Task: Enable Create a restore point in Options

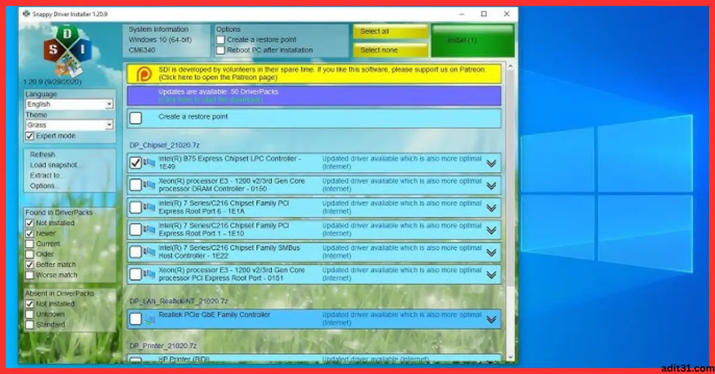Action: point(220,40)
